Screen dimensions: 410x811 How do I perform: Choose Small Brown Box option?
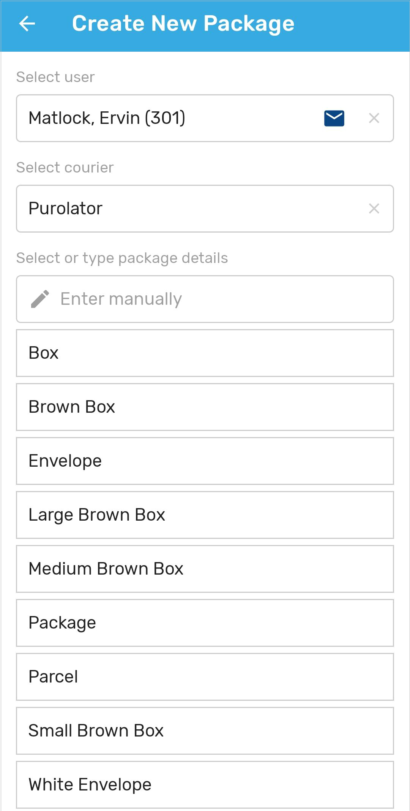(205, 731)
